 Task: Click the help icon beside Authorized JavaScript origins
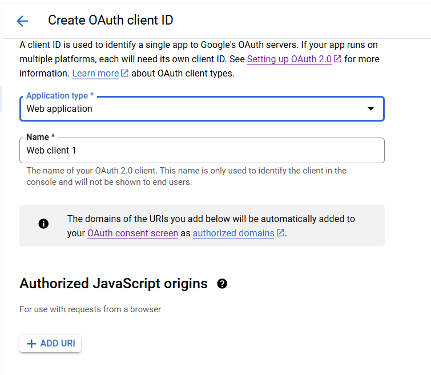click(x=222, y=284)
